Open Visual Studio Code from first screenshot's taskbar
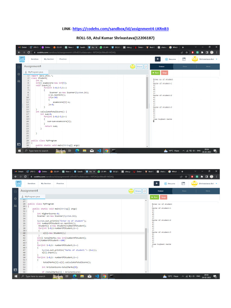Screen dimensions: 231x308 pos(99,151)
